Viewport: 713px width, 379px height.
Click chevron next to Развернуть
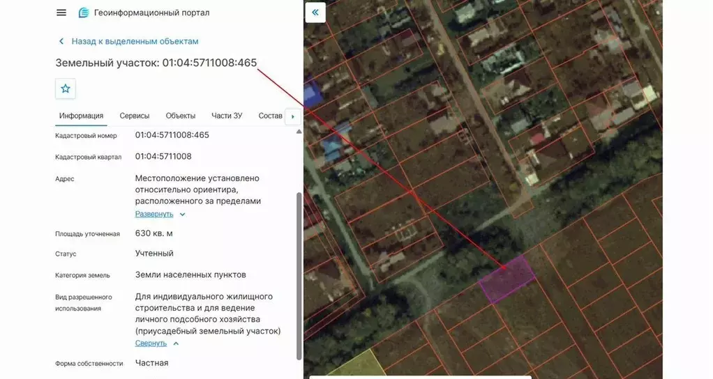(x=182, y=215)
